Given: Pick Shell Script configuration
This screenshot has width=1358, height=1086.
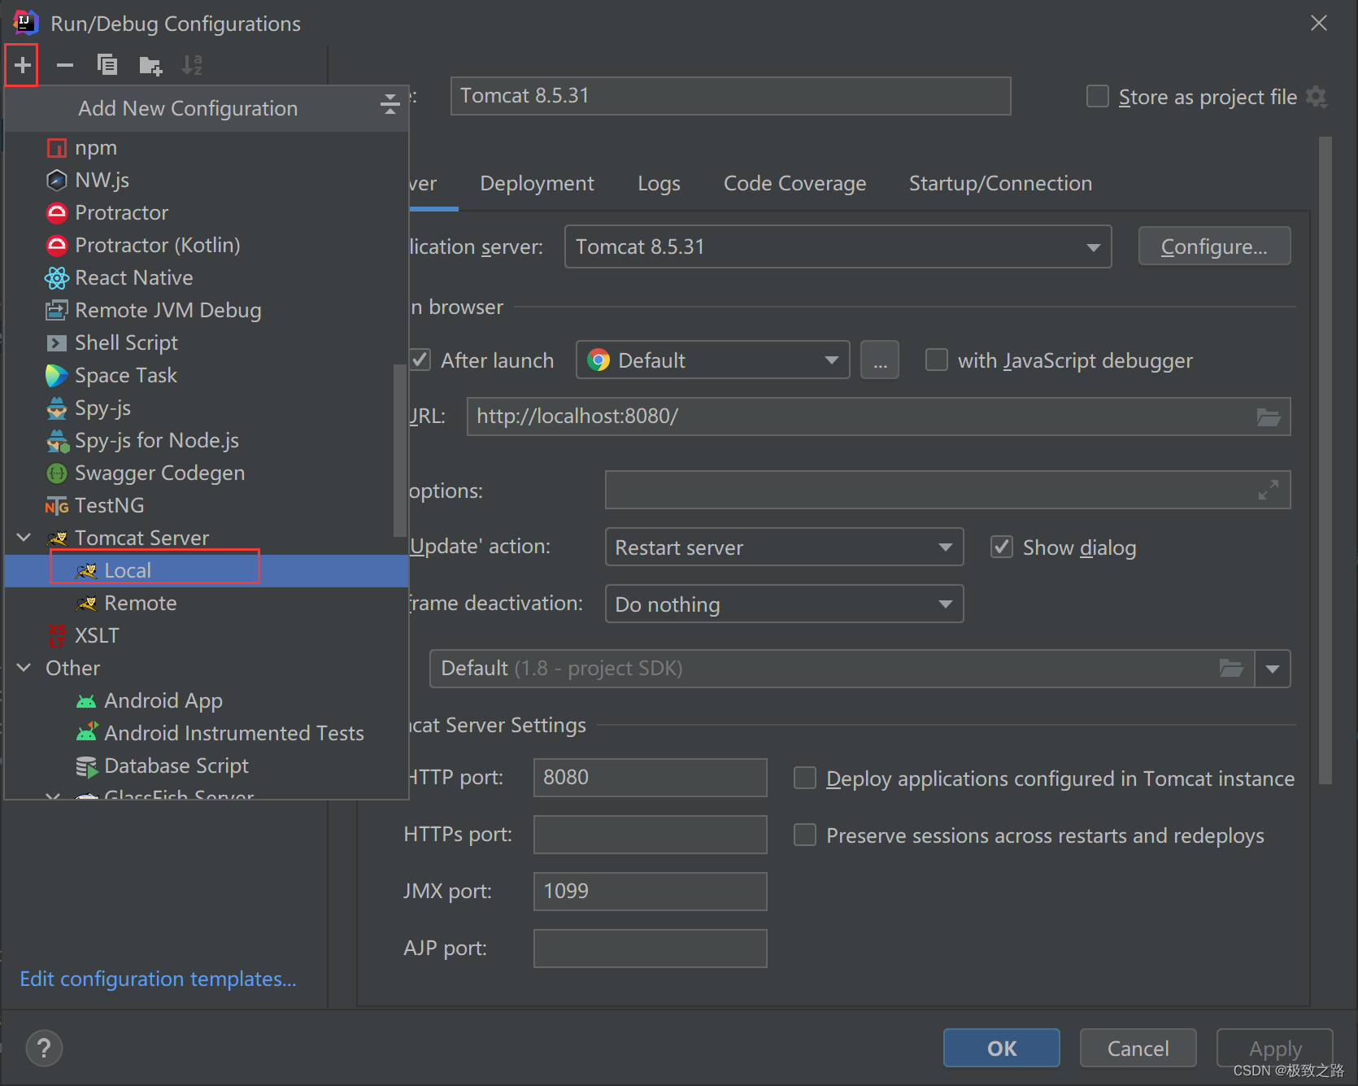Looking at the screenshot, I should [x=207, y=343].
